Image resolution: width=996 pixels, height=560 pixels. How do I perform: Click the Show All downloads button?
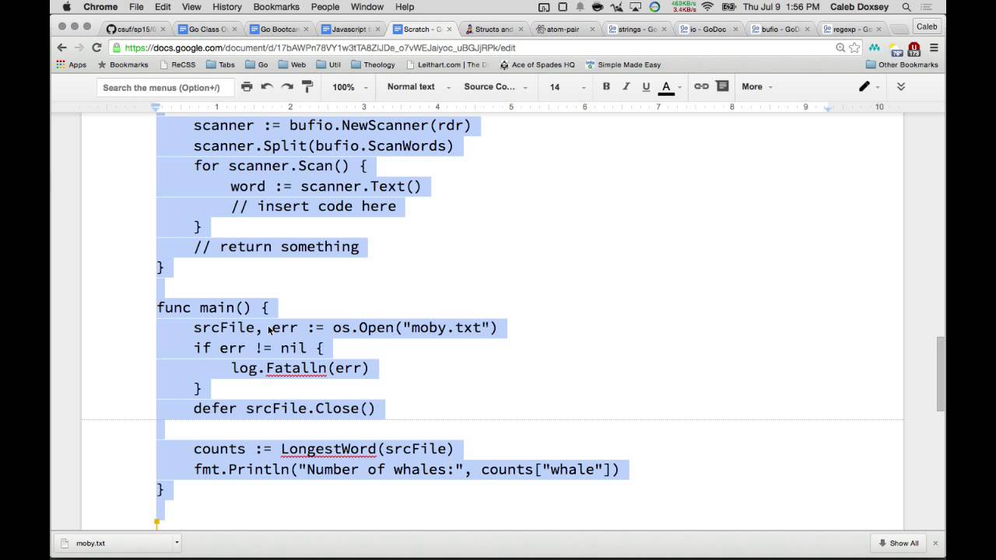pos(899,543)
